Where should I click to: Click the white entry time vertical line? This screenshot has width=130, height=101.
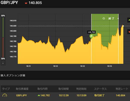tap(91, 51)
